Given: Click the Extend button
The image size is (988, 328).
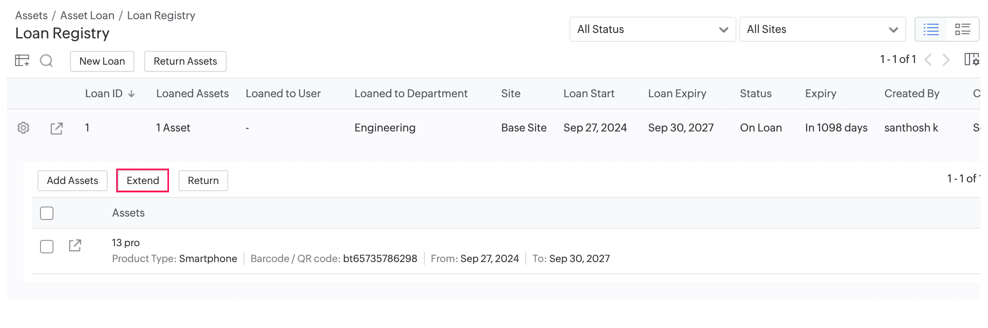Looking at the screenshot, I should point(143,180).
